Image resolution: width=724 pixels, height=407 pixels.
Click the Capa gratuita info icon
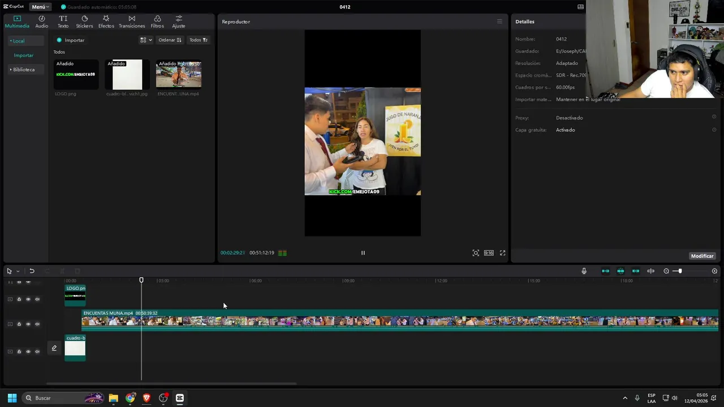714,130
